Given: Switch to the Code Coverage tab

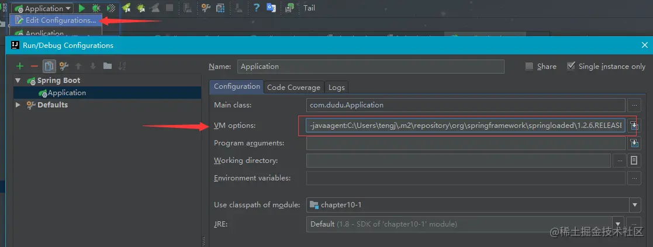Looking at the screenshot, I should pos(293,88).
